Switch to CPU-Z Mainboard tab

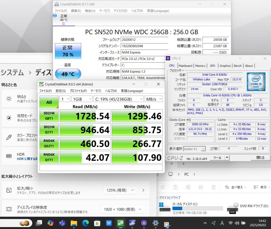pyautogui.click(x=185, y=66)
